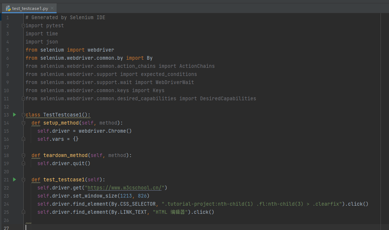
Task: Click the DesiredCapabilities import name
Action: (228, 99)
